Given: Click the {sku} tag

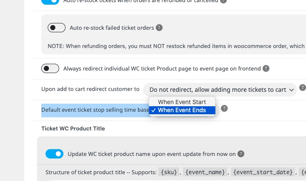Looking at the screenshot, I should (x=169, y=172).
